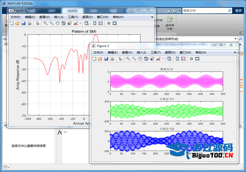
Task: Open MATLAB help question mark icon
Action: click(x=175, y=11)
